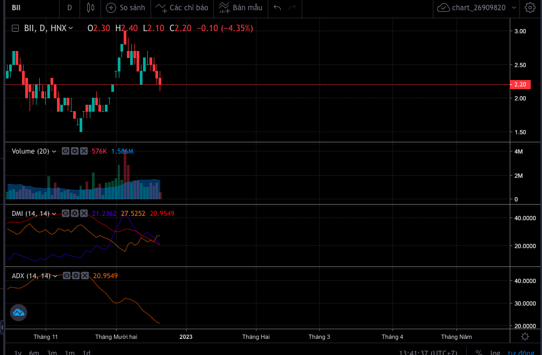Click the 27.5252 DMI value

tap(133, 213)
